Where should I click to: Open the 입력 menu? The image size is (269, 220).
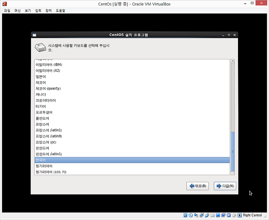(38, 10)
